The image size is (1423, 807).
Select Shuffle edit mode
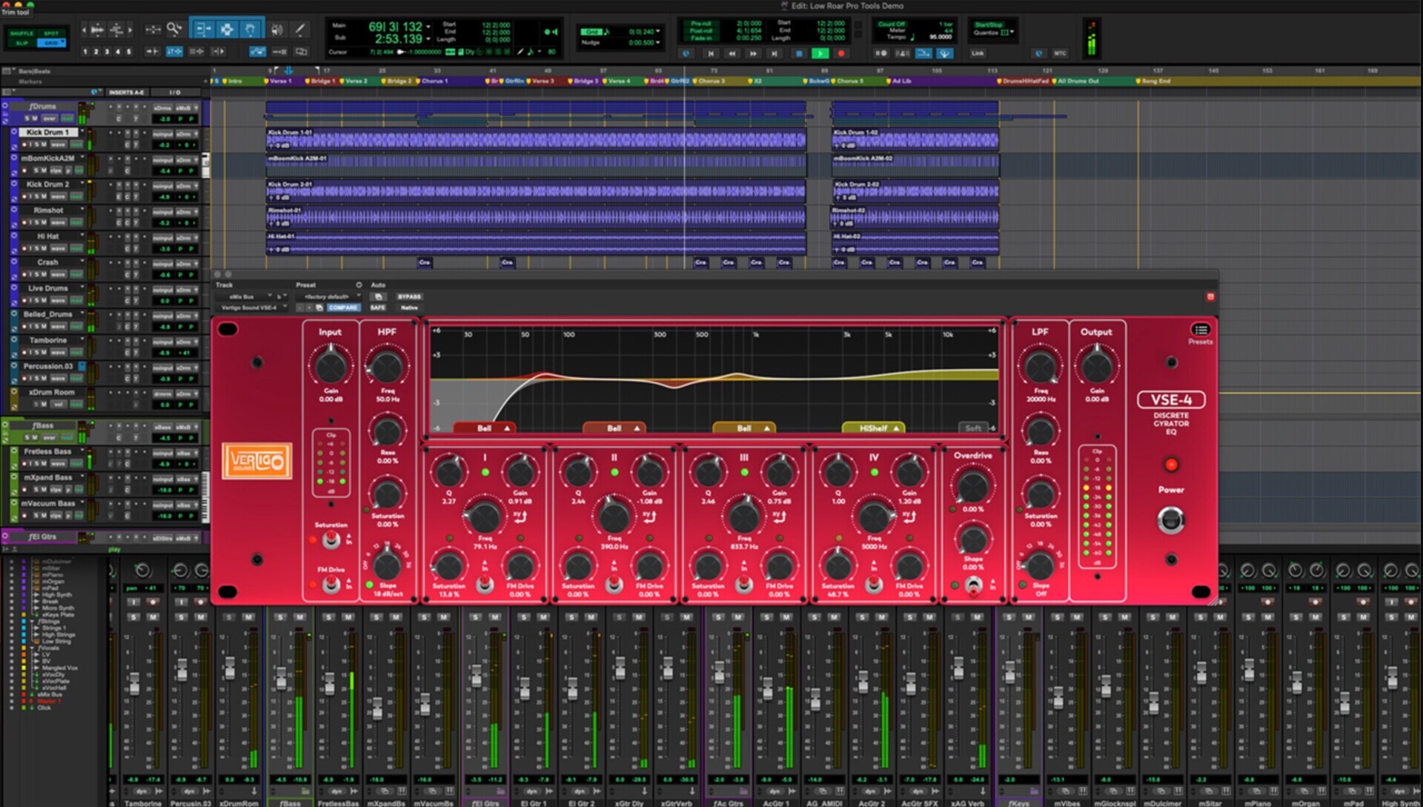21,33
